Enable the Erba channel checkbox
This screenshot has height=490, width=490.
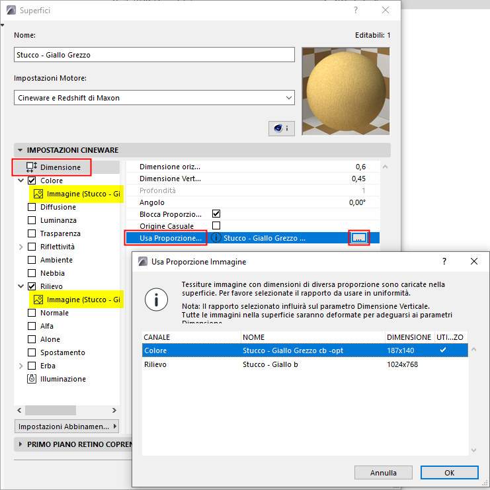pos(32,365)
